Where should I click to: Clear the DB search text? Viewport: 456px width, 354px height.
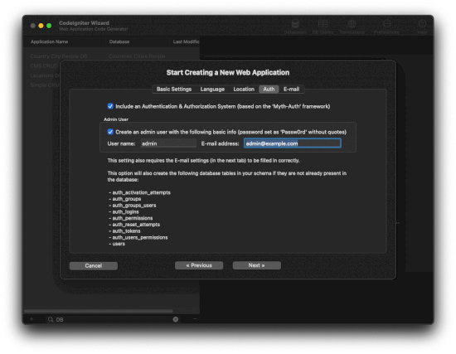click(176, 319)
